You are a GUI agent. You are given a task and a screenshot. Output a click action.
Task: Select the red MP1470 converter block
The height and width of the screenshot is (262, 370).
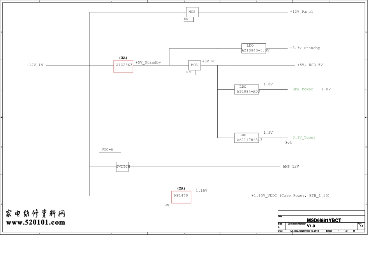pos(181,197)
